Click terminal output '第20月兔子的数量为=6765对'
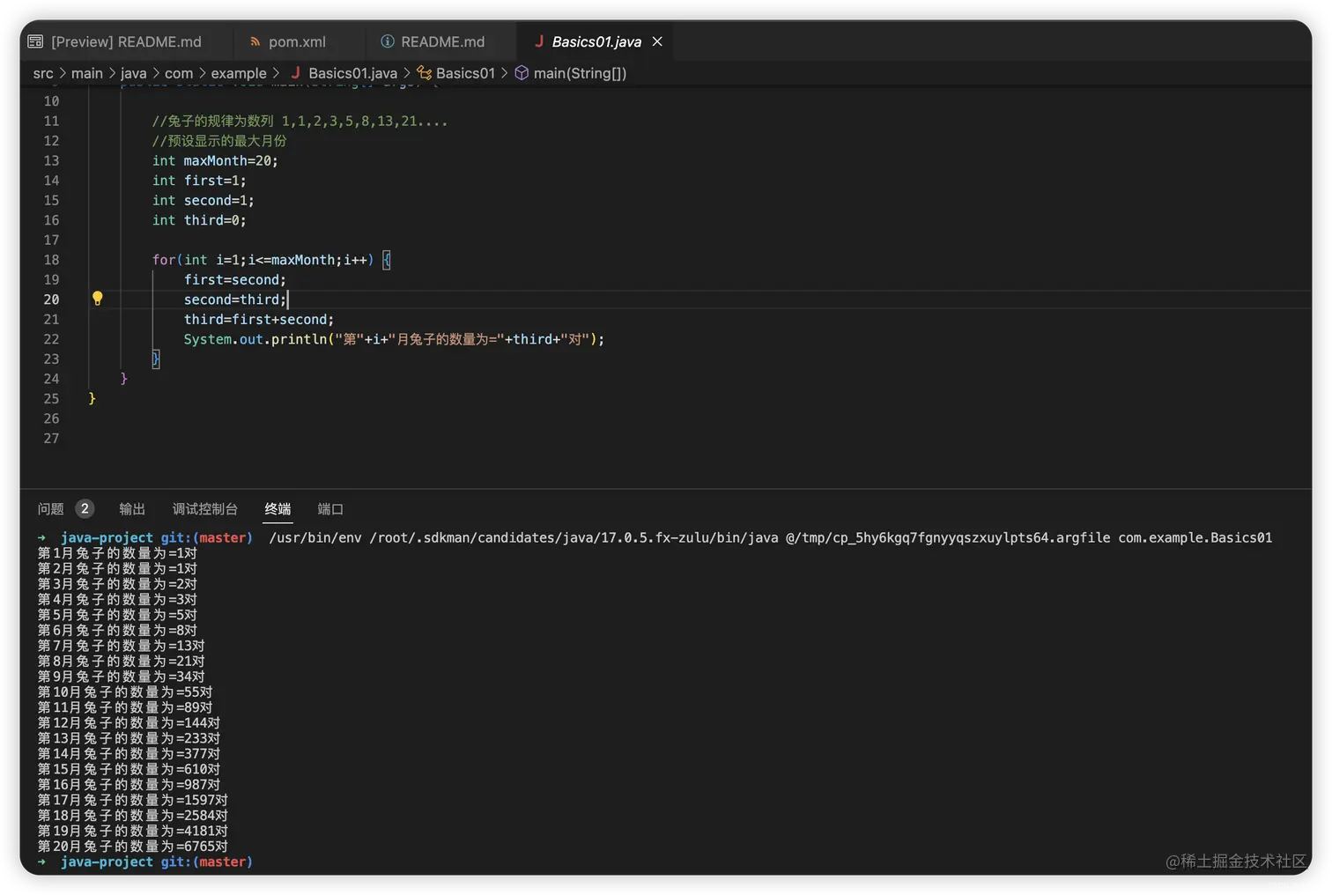Viewport: 1332px width, 895px height. point(133,847)
